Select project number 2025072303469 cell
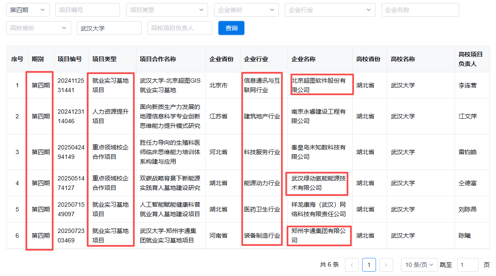Image resolution: width=496 pixels, height=276 pixels. point(71,235)
